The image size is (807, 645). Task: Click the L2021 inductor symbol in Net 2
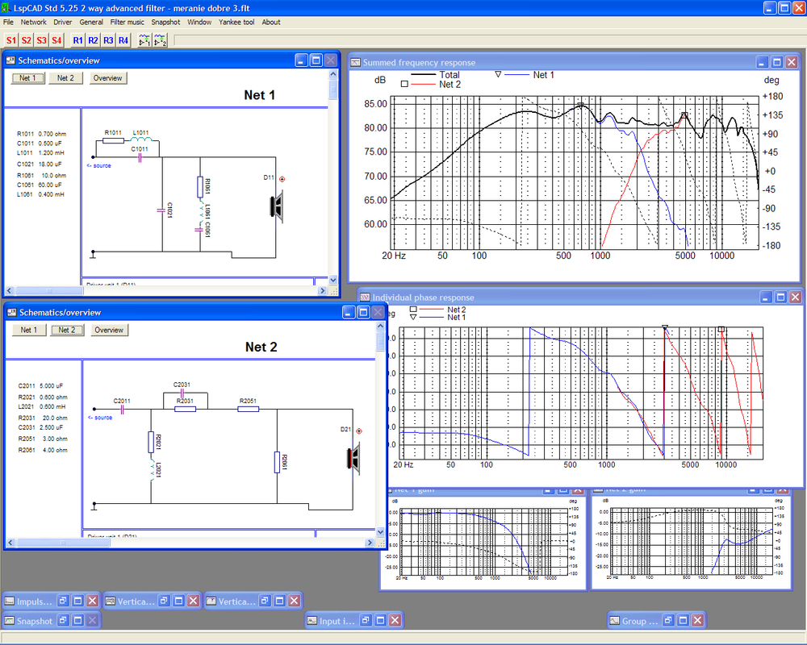(x=152, y=470)
